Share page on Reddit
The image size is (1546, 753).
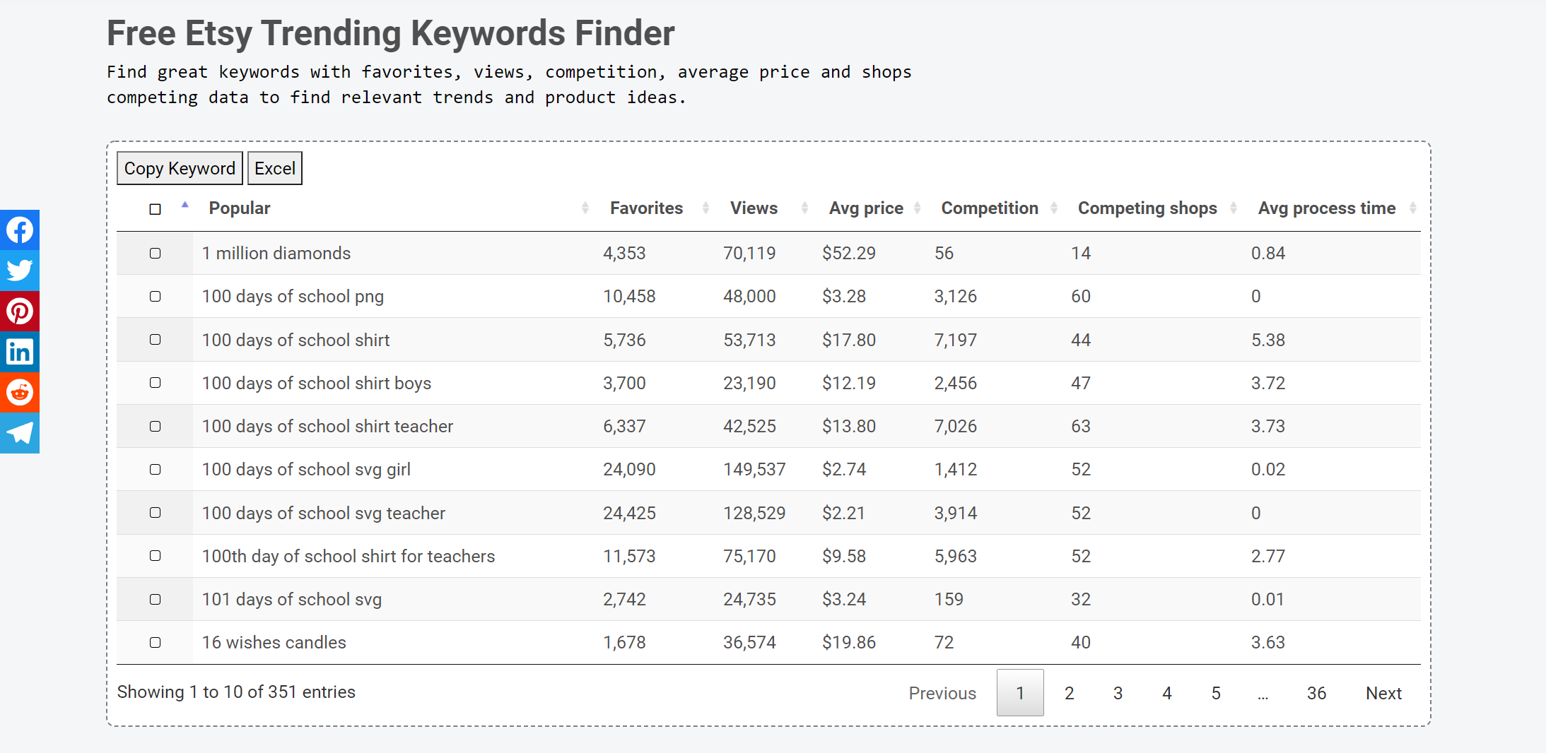tap(19, 392)
